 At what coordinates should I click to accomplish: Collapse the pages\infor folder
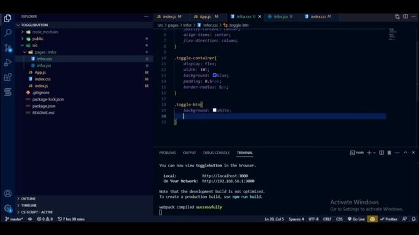(x=85, y=52)
